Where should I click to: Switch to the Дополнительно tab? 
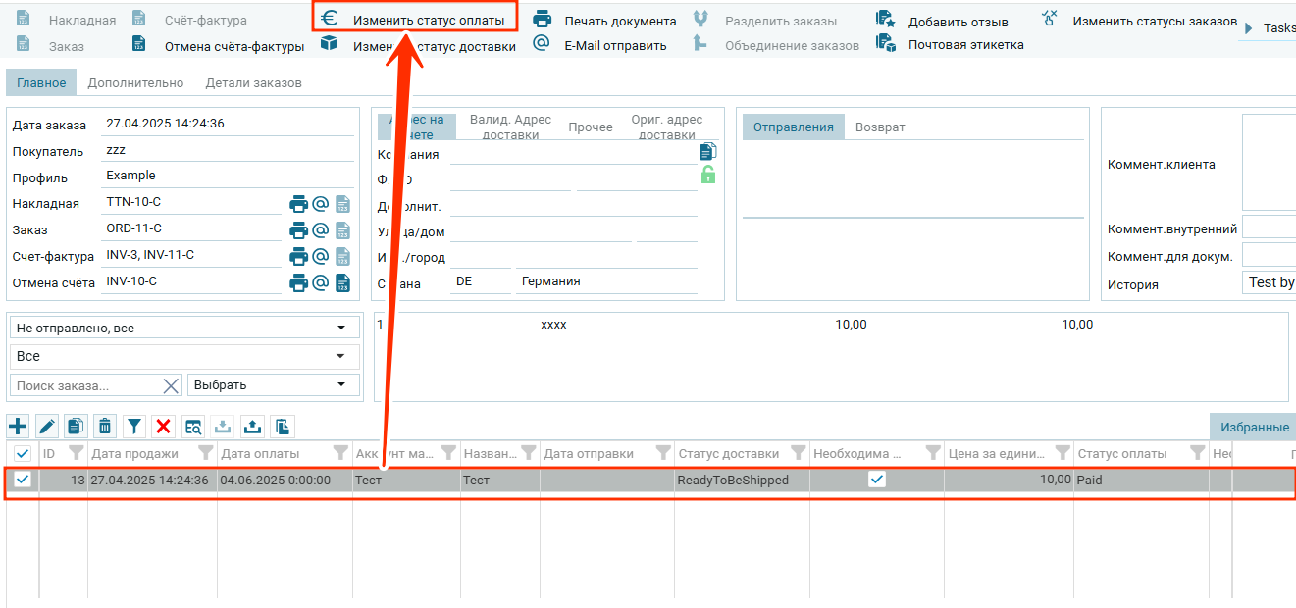click(x=135, y=83)
